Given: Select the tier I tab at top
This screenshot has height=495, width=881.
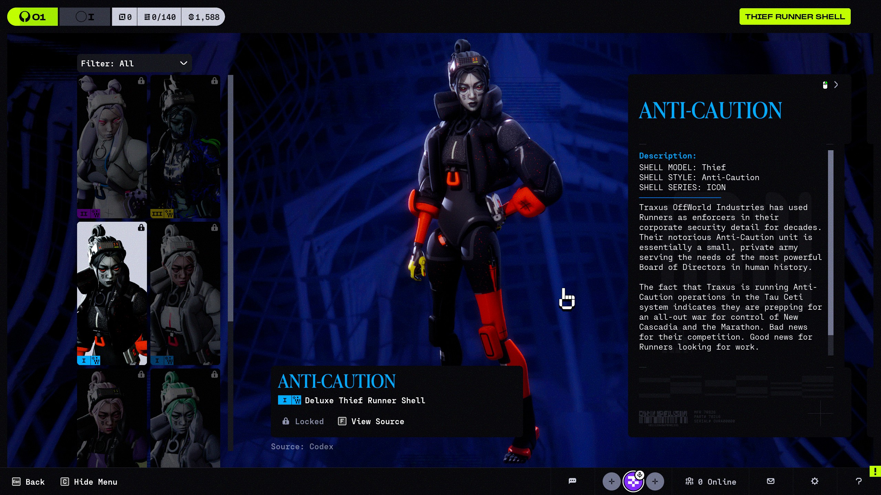Looking at the screenshot, I should pos(85,17).
